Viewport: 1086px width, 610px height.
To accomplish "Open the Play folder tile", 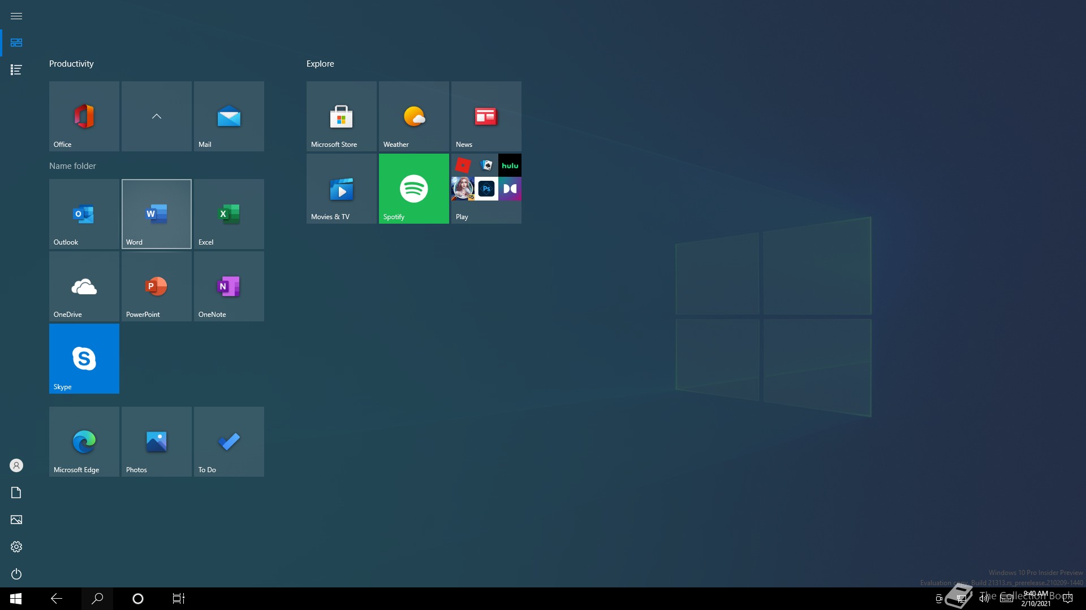I will tap(486, 189).
